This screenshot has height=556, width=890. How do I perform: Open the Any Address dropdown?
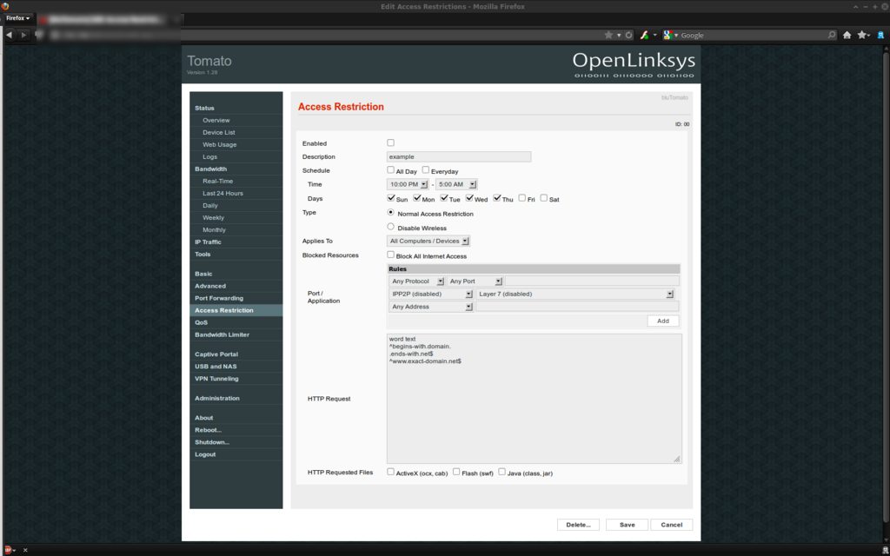[431, 307]
